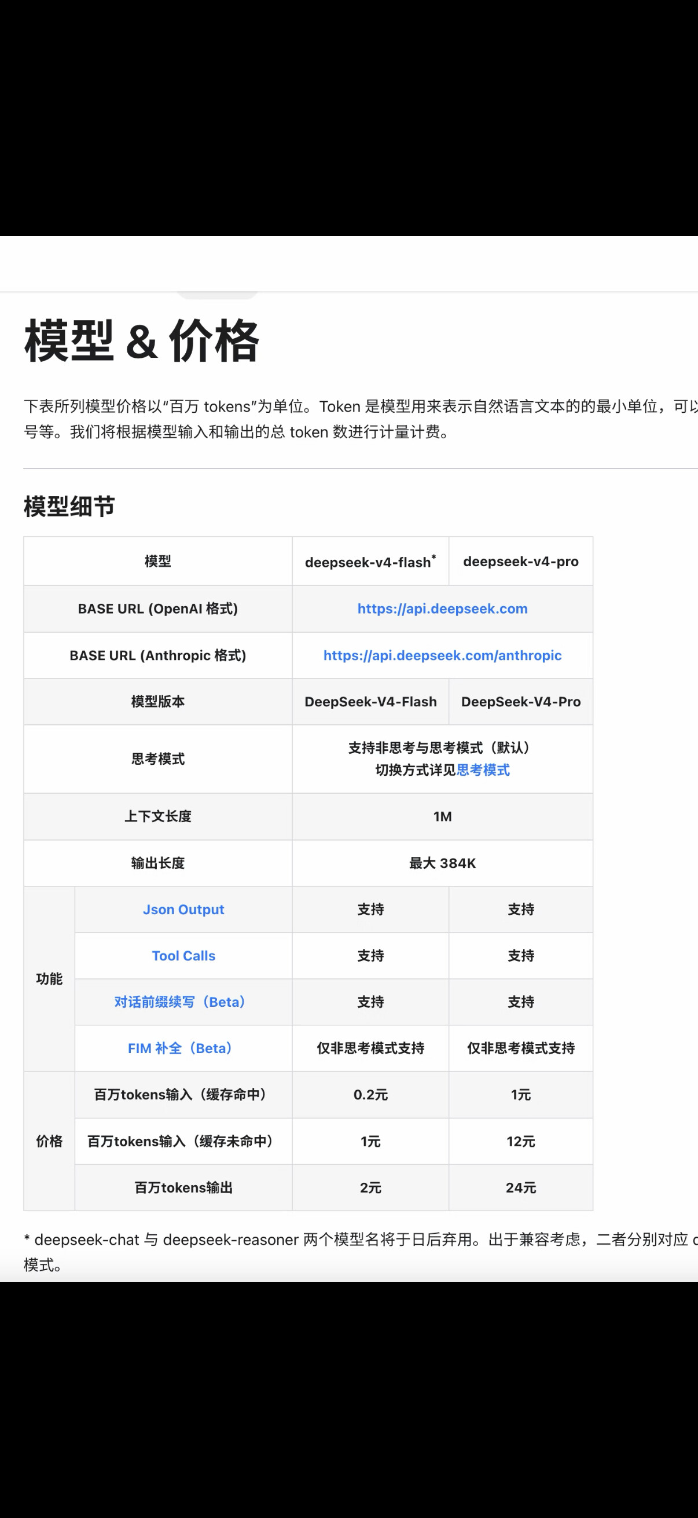Viewport: 698px width, 1518px height.
Task: Select the deepseek-v4-flash column header
Action: tap(370, 562)
